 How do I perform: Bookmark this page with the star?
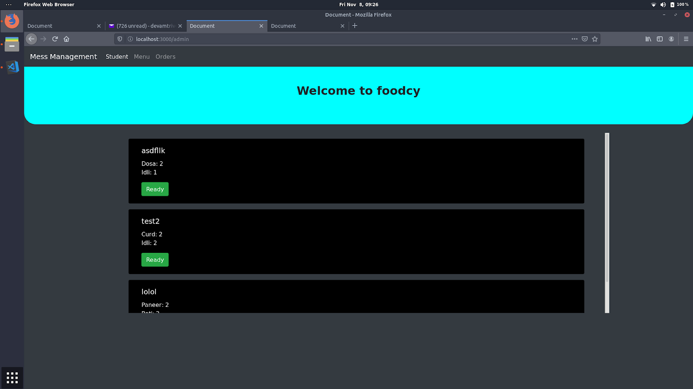coord(595,39)
